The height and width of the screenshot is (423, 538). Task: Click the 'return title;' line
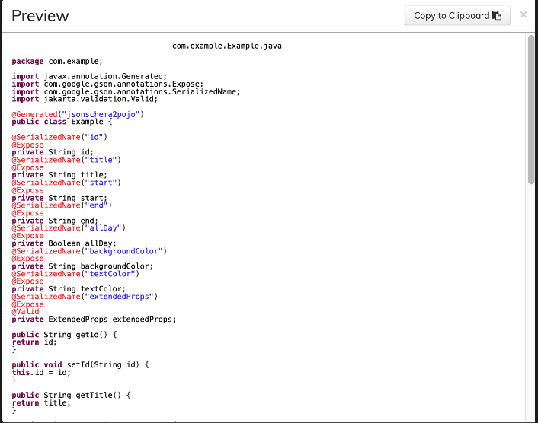(41, 402)
